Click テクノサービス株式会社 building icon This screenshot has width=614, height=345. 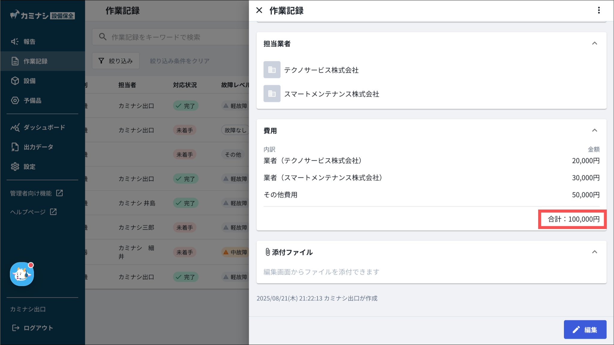tap(272, 70)
